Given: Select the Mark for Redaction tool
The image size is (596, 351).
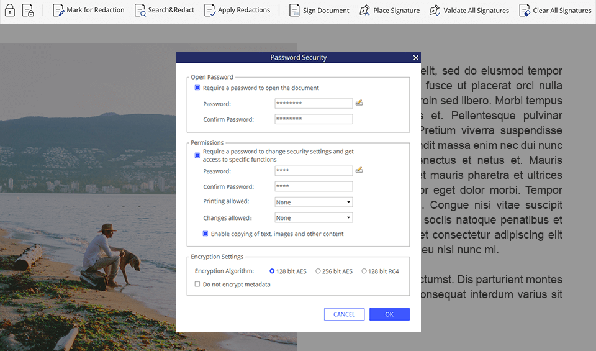Looking at the screenshot, I should pyautogui.click(x=88, y=10).
